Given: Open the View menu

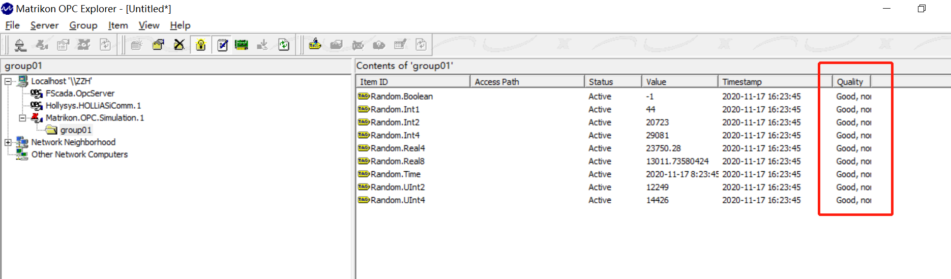Looking at the screenshot, I should tap(149, 25).
